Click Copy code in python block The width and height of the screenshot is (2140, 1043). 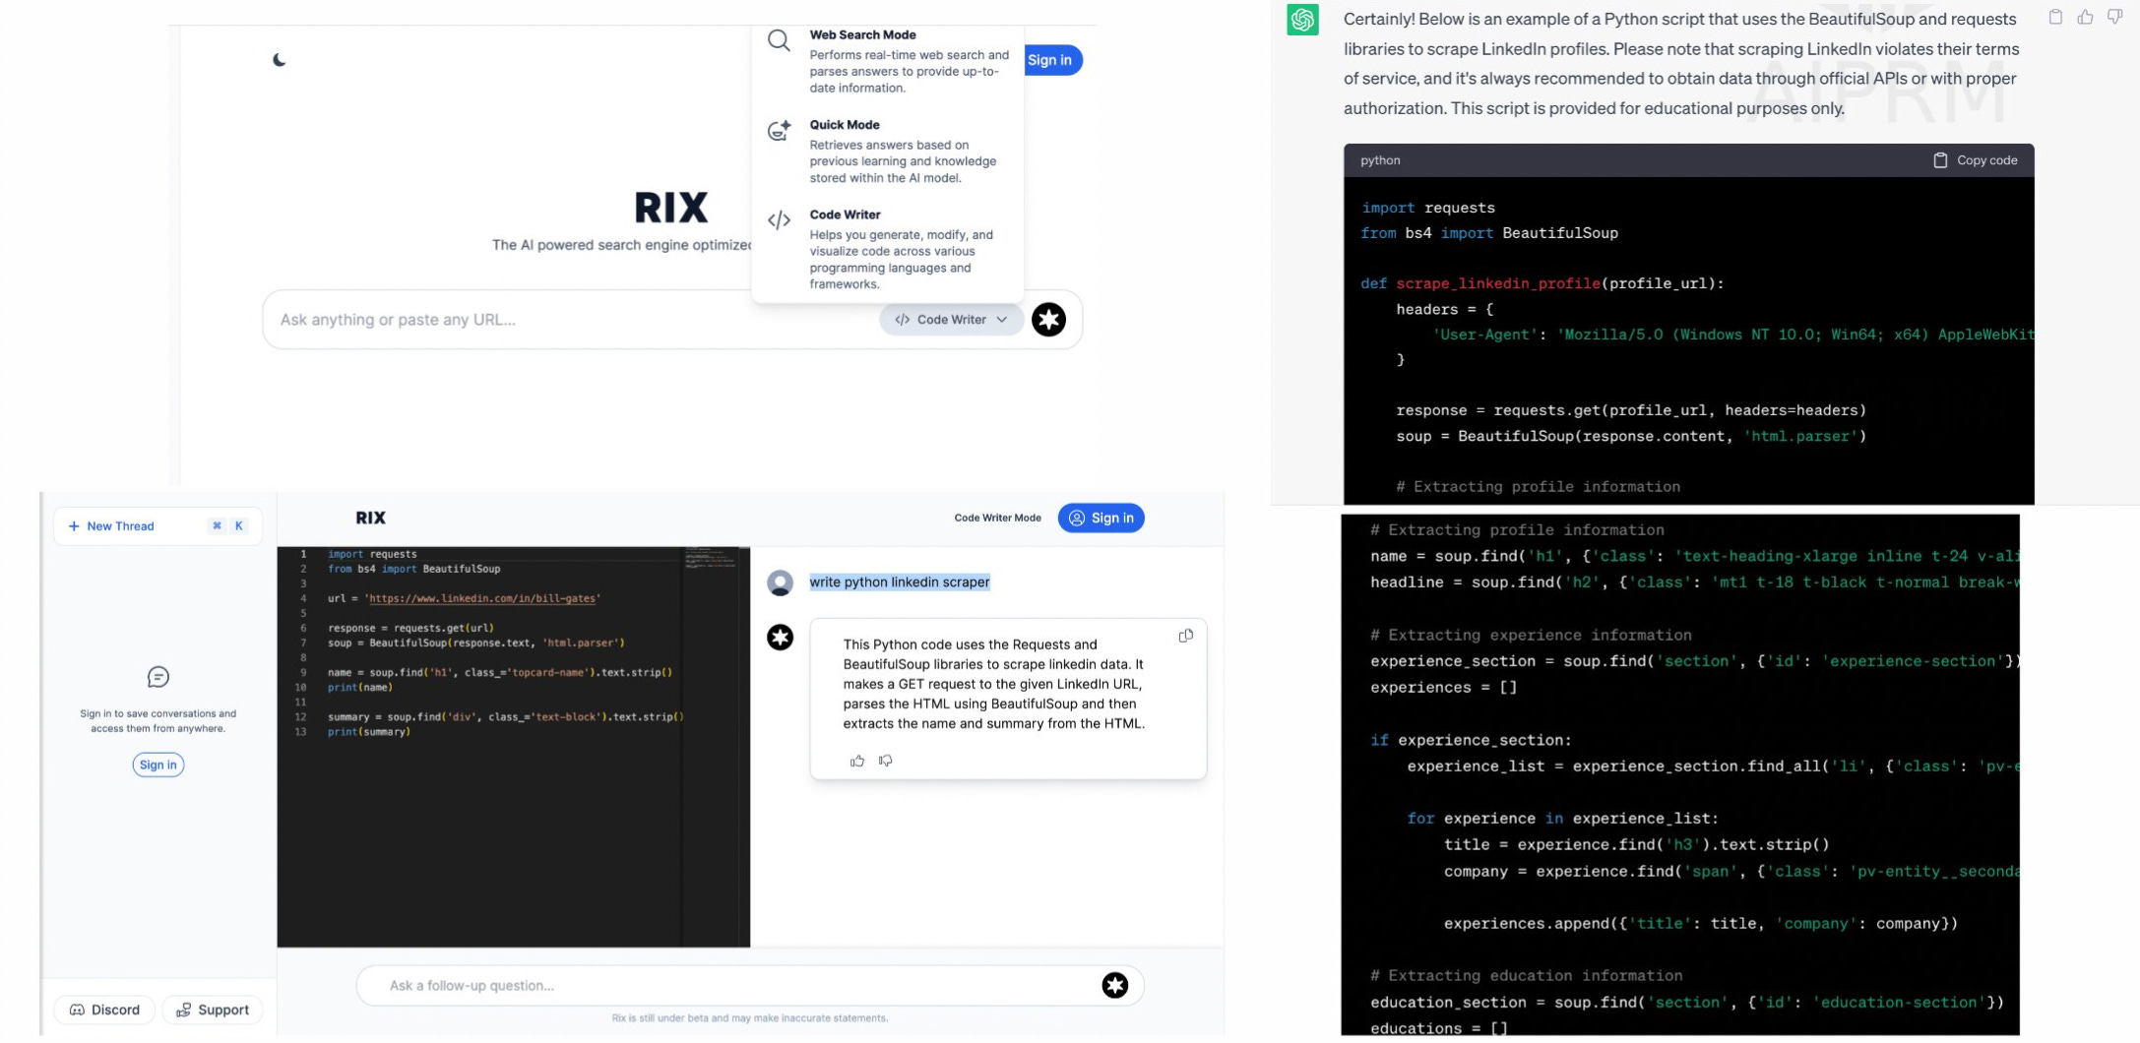pyautogui.click(x=1976, y=160)
